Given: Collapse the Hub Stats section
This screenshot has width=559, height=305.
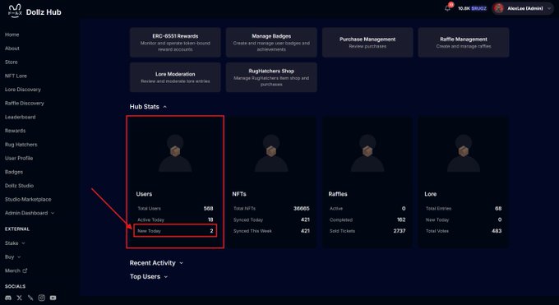Looking at the screenshot, I should 148,107.
